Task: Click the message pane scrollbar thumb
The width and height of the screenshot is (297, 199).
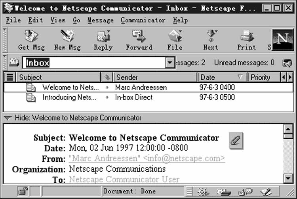Action: click(x=288, y=136)
